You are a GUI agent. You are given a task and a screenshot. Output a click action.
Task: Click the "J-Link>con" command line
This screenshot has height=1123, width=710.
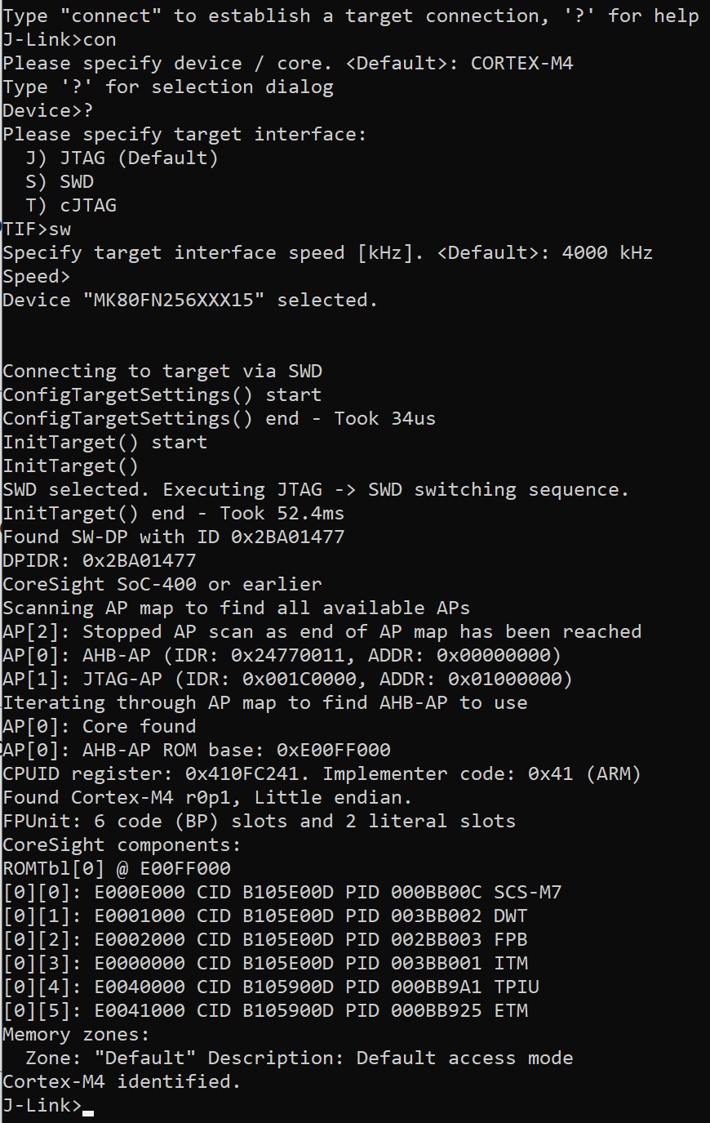pyautogui.click(x=60, y=40)
